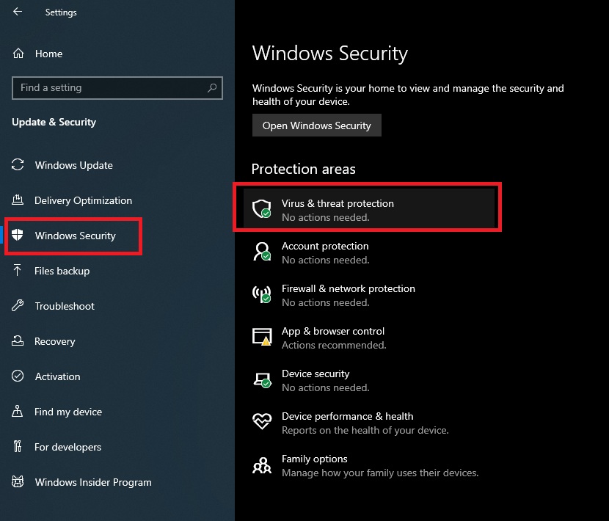Click the Virus & threat protection shield icon

point(262,209)
